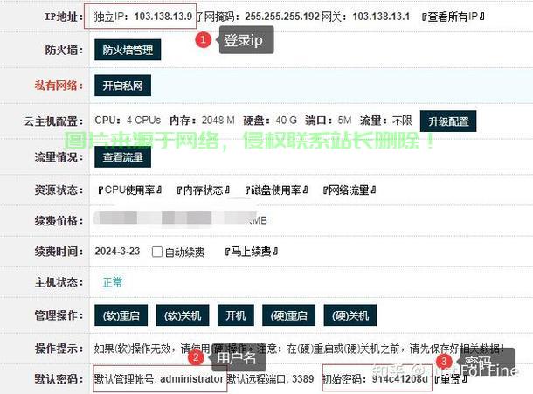Screen dimensions: 533x394
Task: Show 磁盘使用率 disk usage
Action: click(275, 190)
